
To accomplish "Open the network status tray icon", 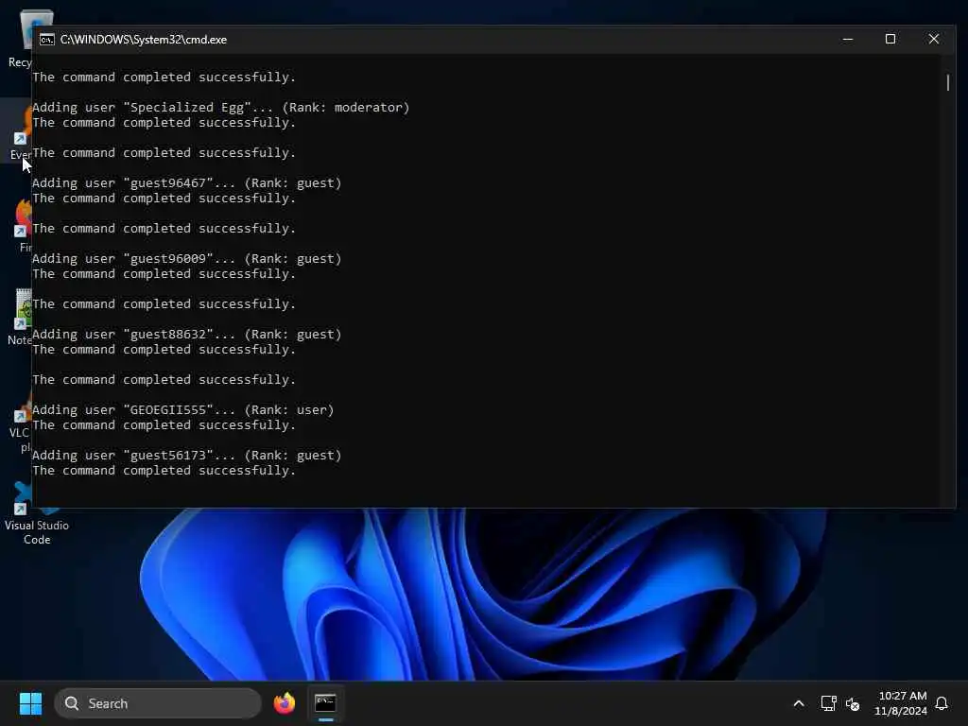I will tap(828, 703).
